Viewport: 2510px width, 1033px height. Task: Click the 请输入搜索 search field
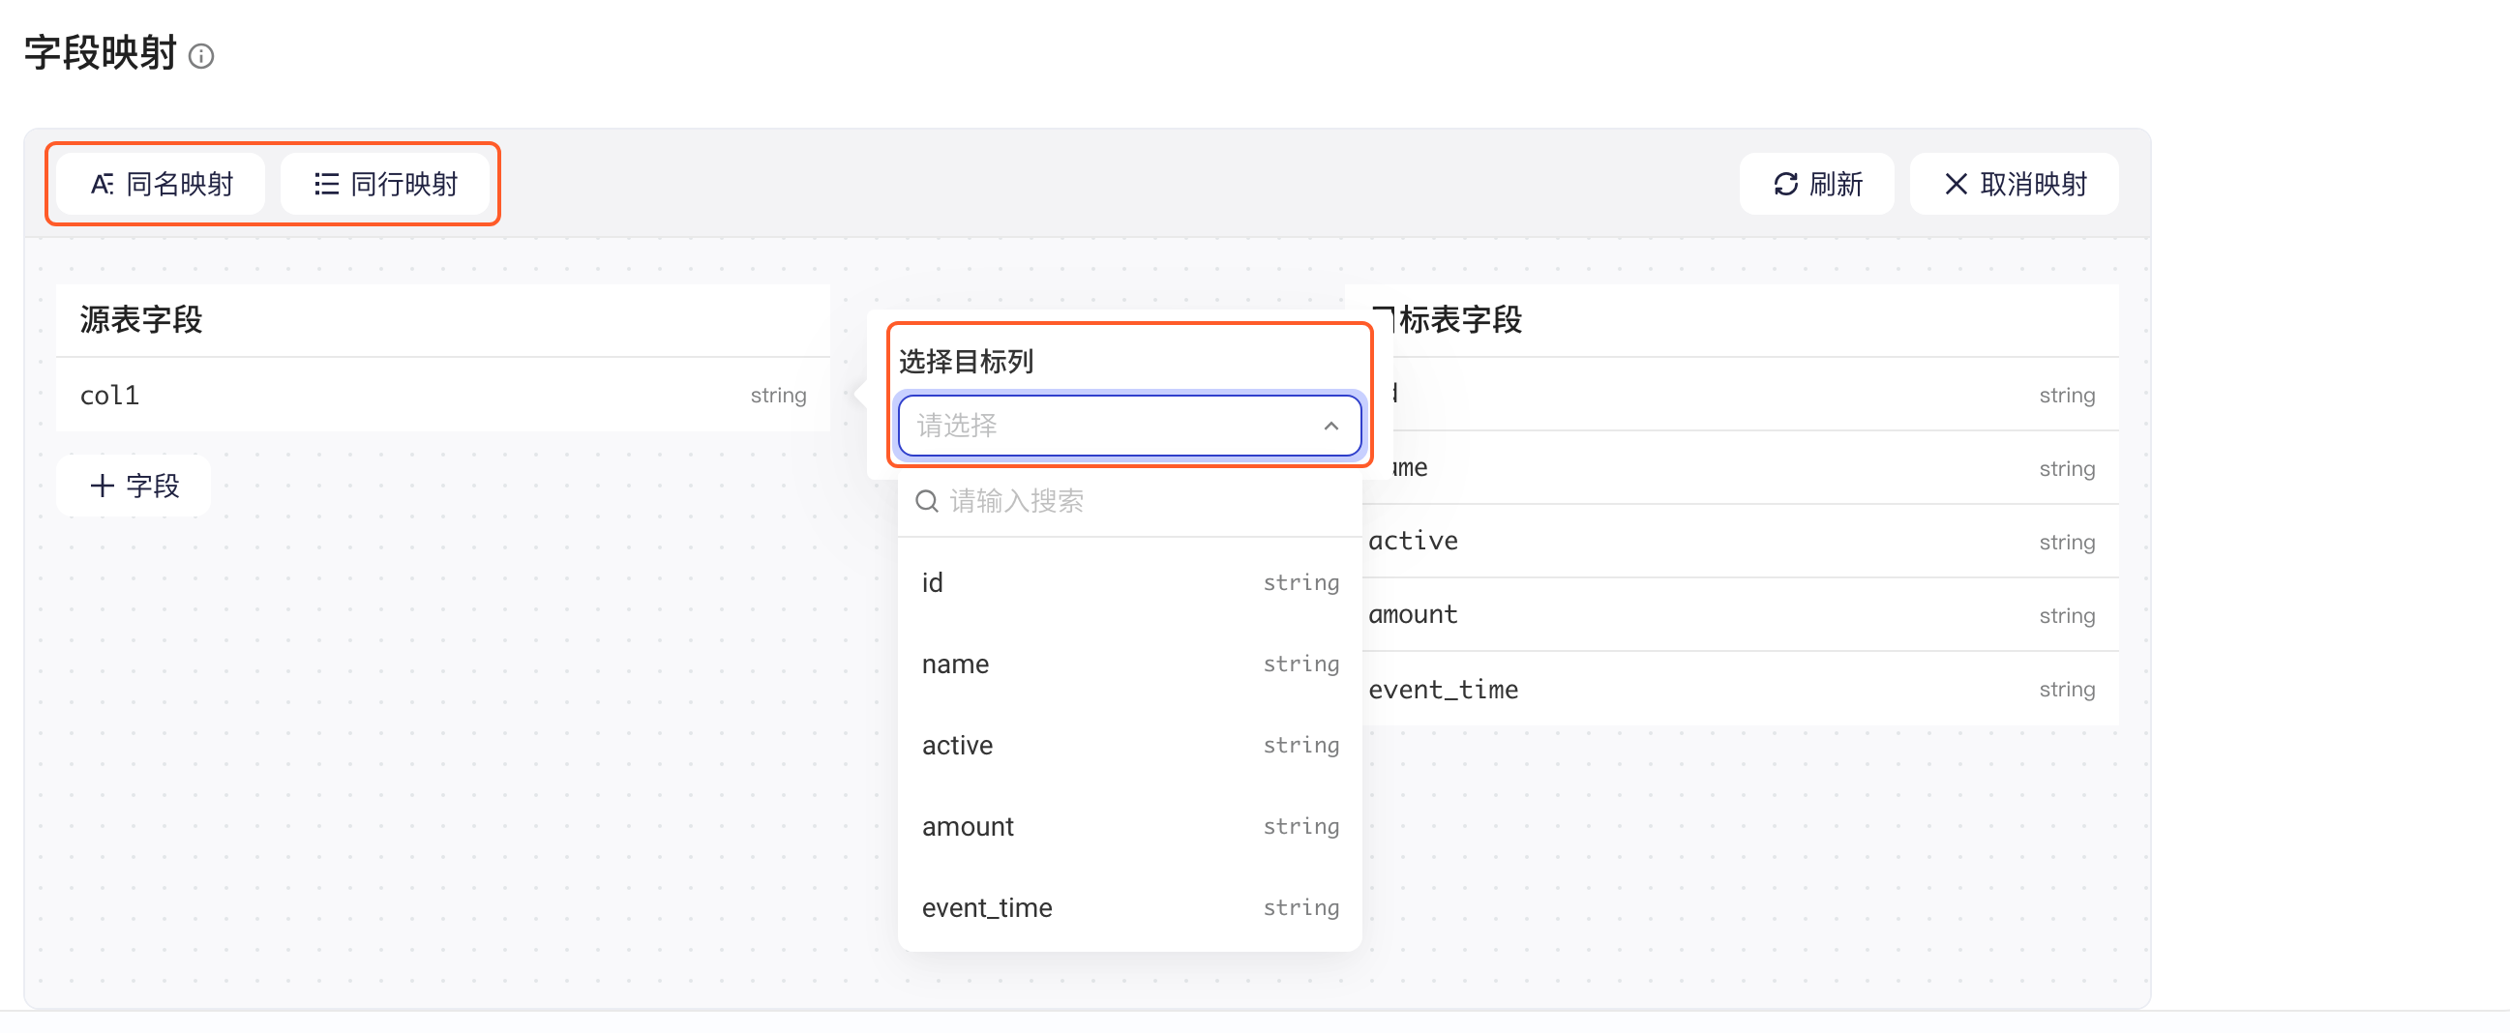[x=1128, y=501]
